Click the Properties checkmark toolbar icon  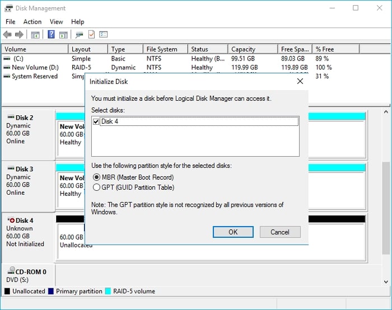tap(91, 35)
